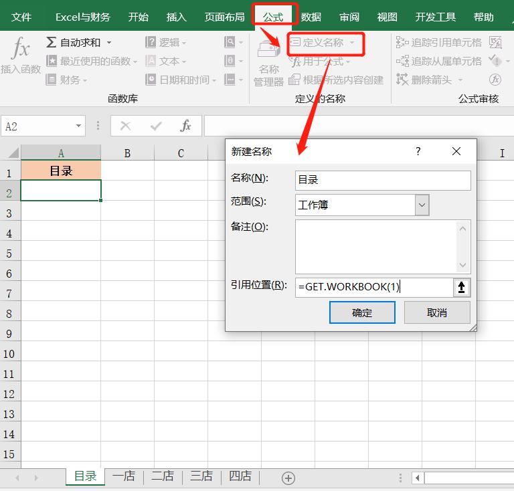The height and width of the screenshot is (491, 514).
Task: Click Create from Selection
Action: pyautogui.click(x=336, y=80)
